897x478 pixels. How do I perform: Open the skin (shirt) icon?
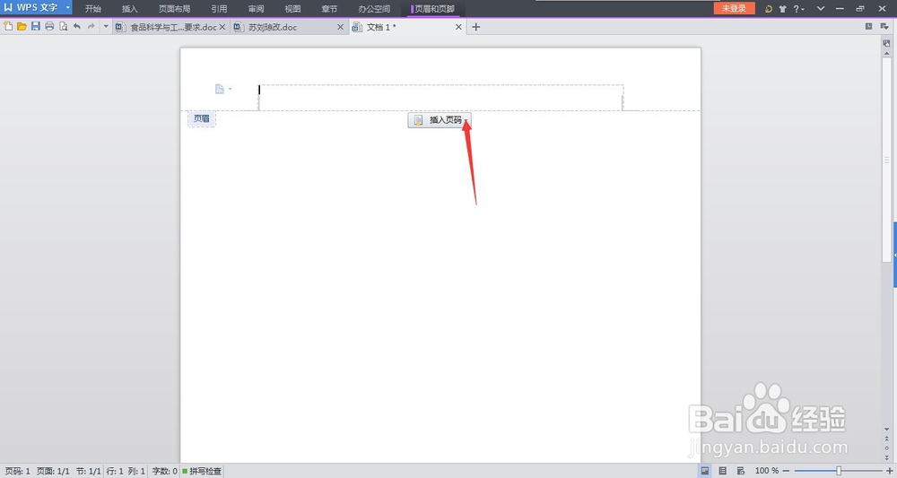pos(782,9)
